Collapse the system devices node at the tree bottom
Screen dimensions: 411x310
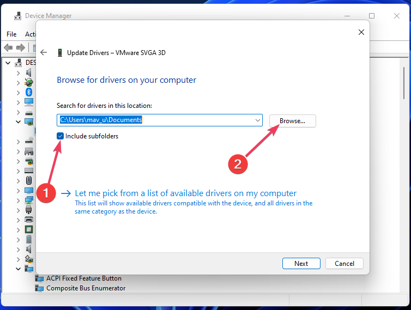pyautogui.click(x=18, y=269)
